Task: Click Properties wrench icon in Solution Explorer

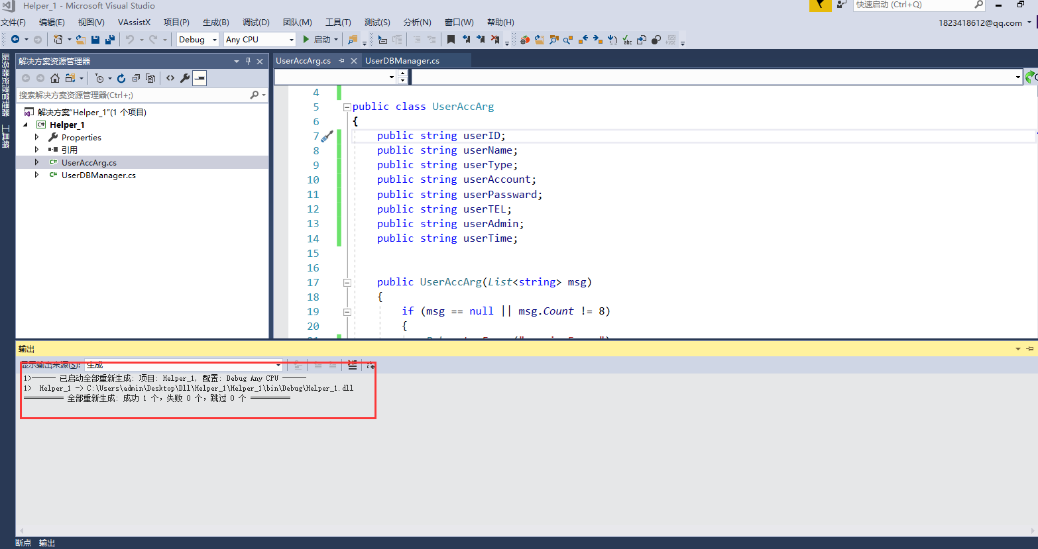Action: pos(185,78)
